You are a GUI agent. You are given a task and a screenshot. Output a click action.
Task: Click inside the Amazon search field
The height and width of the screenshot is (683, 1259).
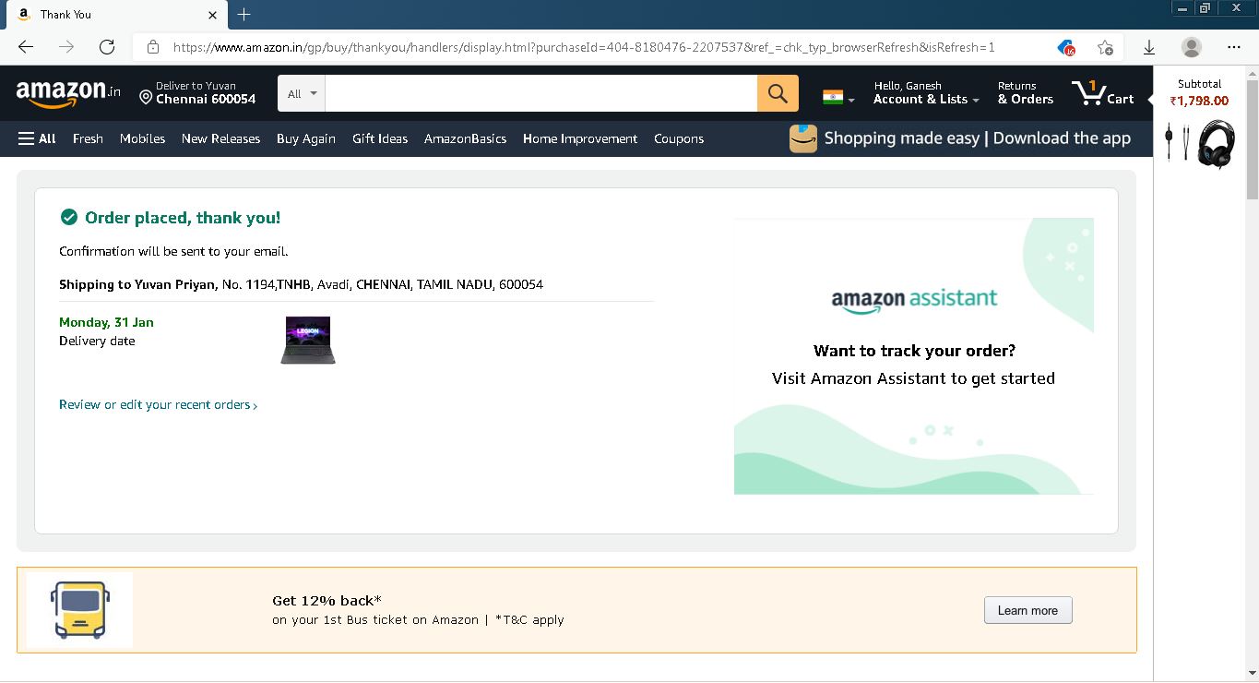click(x=540, y=93)
